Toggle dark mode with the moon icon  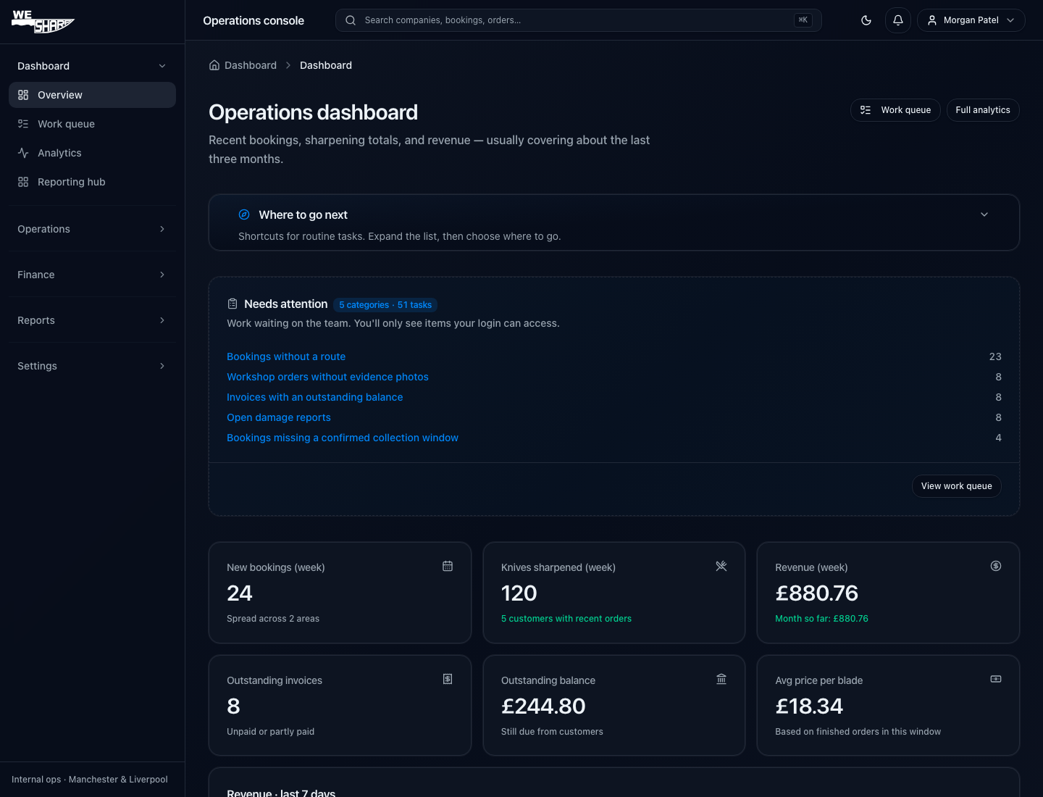(x=866, y=20)
